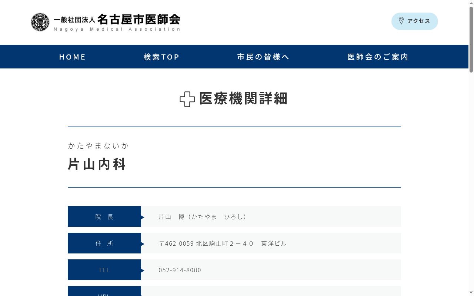
Task: Click the 院長 label cell
Action: [x=104, y=216]
